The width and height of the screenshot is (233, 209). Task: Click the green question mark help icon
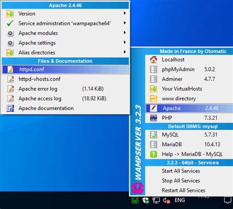pos(153,154)
